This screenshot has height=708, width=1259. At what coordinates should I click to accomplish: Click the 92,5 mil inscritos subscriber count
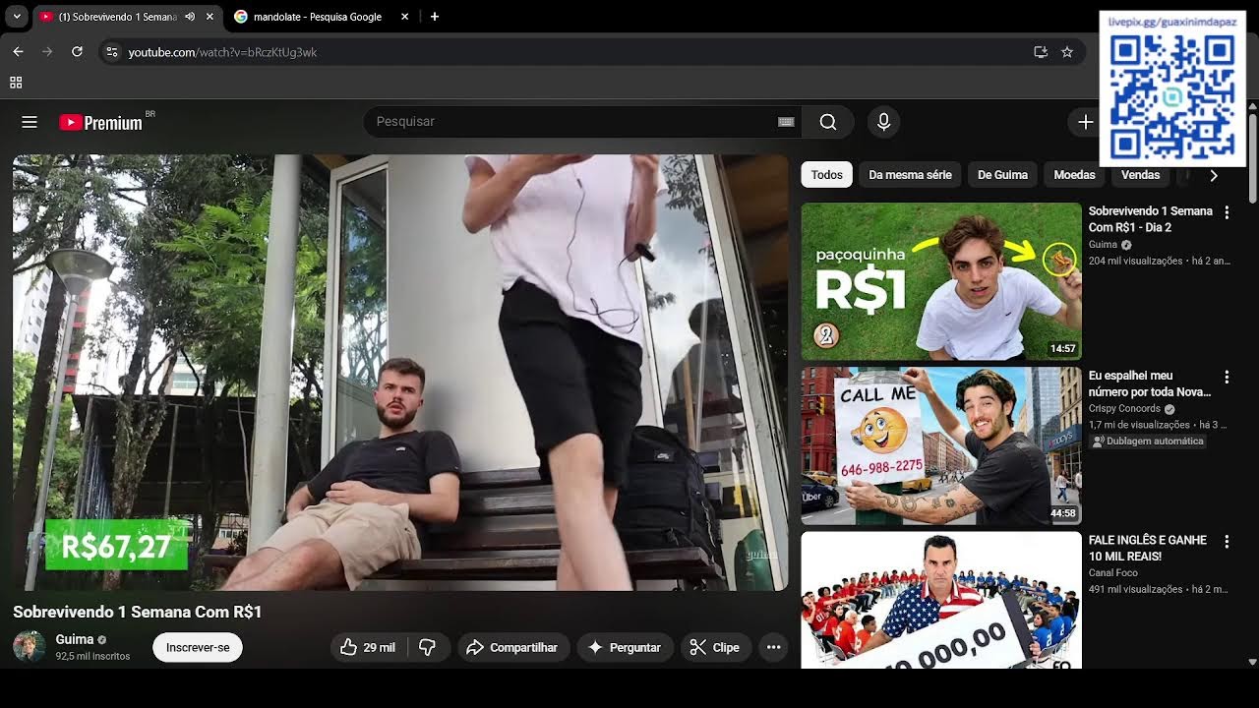(92, 656)
